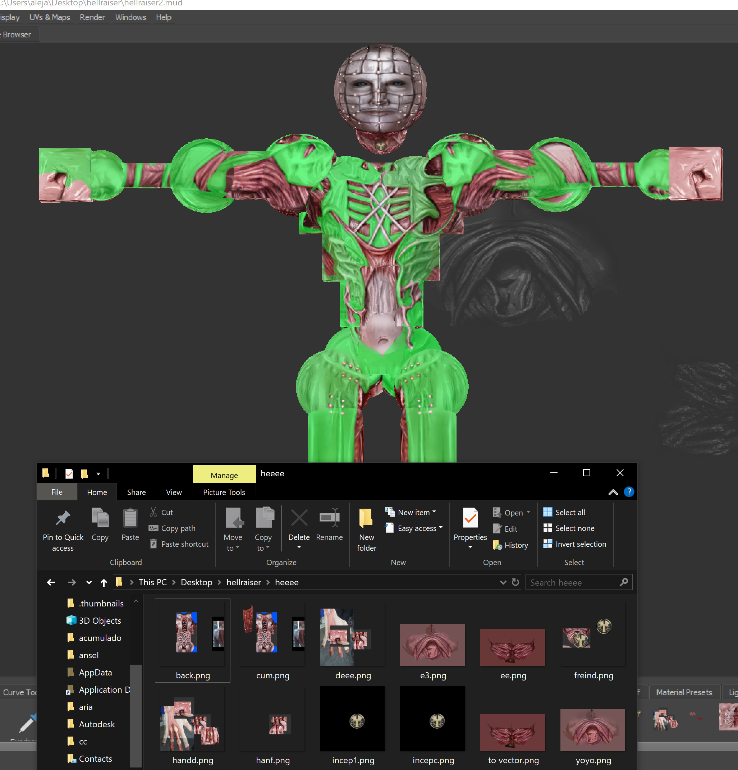
Task: Open the UVs & Maps menu
Action: pyautogui.click(x=50, y=17)
